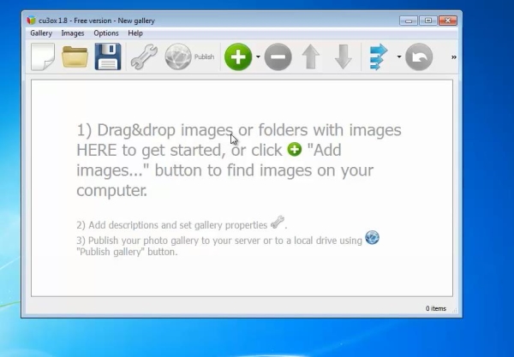This screenshot has width=514, height=357.
Task: Open gallery properties wrench icon
Action: pyautogui.click(x=144, y=57)
